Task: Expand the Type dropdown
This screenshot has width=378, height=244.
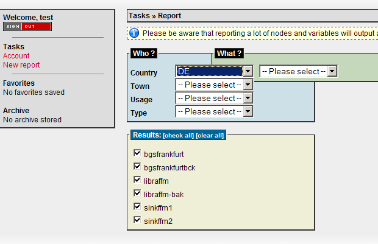Action: coord(215,111)
